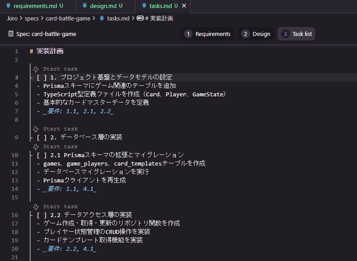Click line number 16 in gutter
357x261 pixels.
[15, 215]
